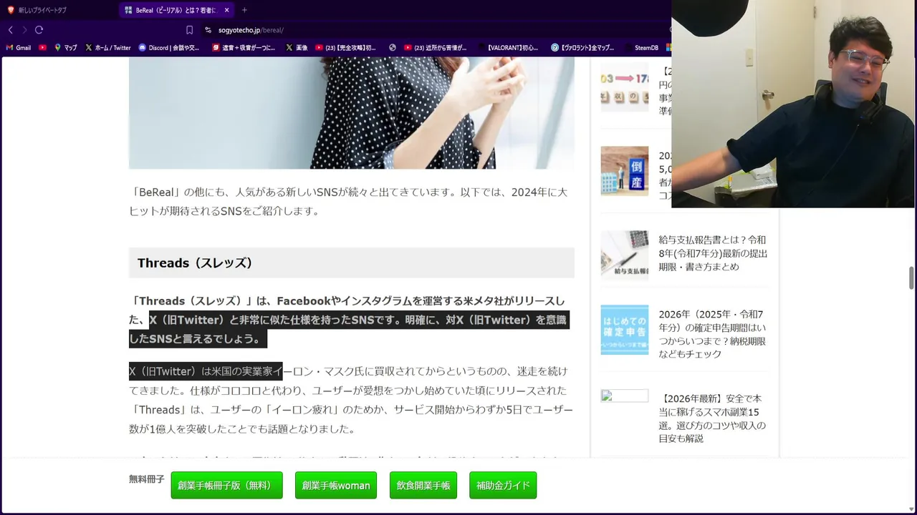
Task: Open a new tab with the plus button
Action: click(x=244, y=10)
